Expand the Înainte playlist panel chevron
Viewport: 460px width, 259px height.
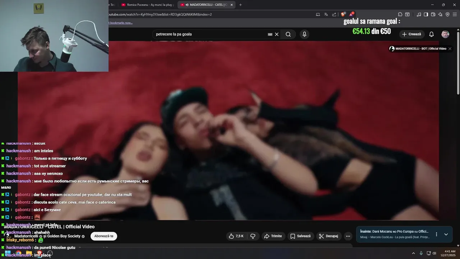tap(446, 234)
